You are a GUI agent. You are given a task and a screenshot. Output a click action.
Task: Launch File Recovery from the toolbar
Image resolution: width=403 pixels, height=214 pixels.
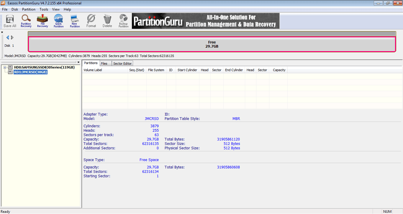[x=42, y=21]
